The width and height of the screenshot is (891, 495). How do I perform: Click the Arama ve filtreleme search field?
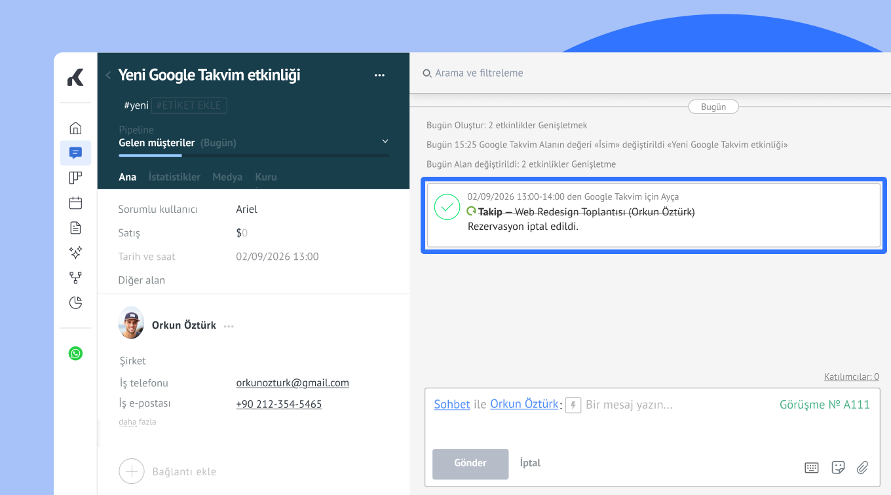478,73
